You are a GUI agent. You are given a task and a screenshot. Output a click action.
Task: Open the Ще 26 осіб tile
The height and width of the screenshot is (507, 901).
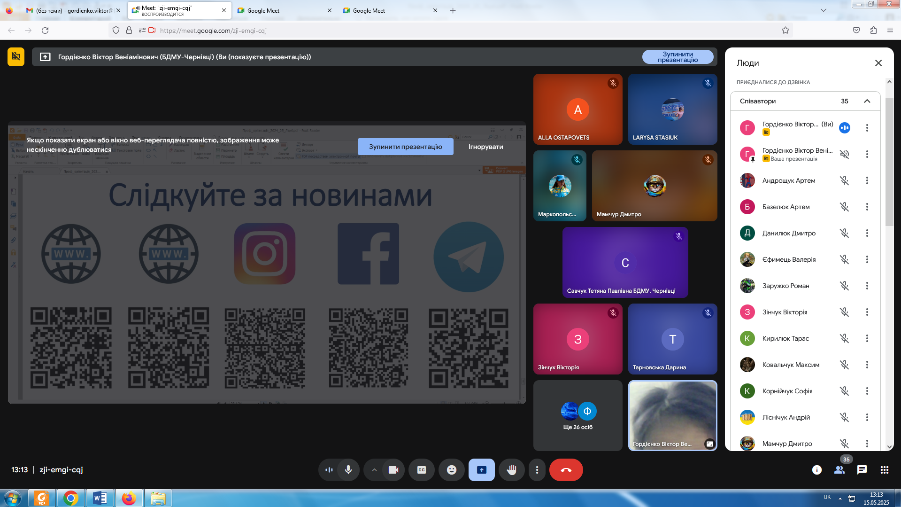[x=578, y=415]
